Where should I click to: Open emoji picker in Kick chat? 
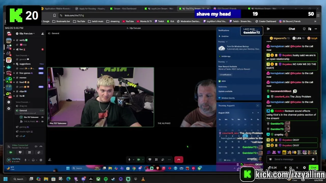tap(313, 159)
